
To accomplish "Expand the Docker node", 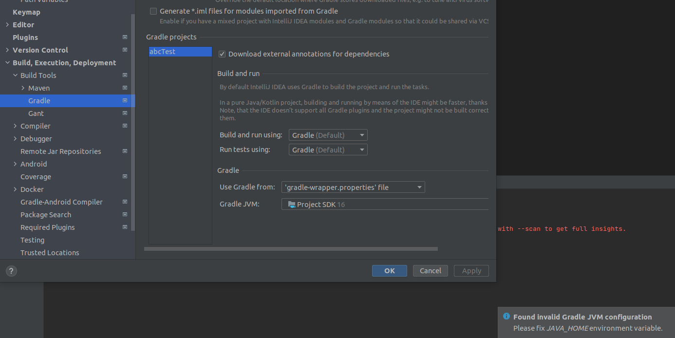I will coord(15,189).
